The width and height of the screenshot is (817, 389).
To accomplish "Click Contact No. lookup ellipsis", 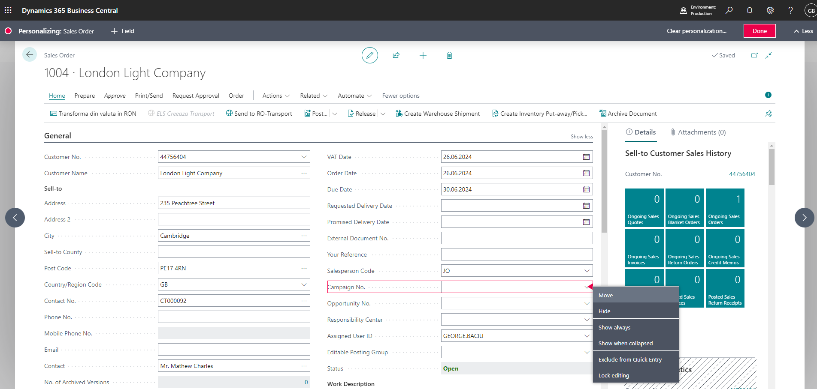I will [x=304, y=301].
